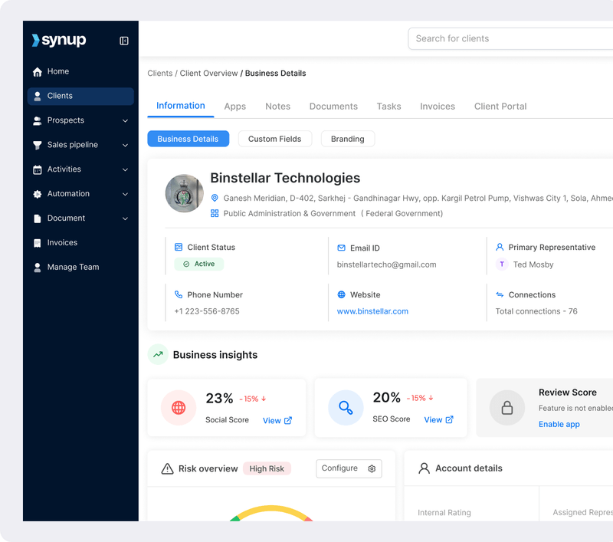Image resolution: width=613 pixels, height=542 pixels.
Task: Open the Client Portal tab
Action: [500, 107]
